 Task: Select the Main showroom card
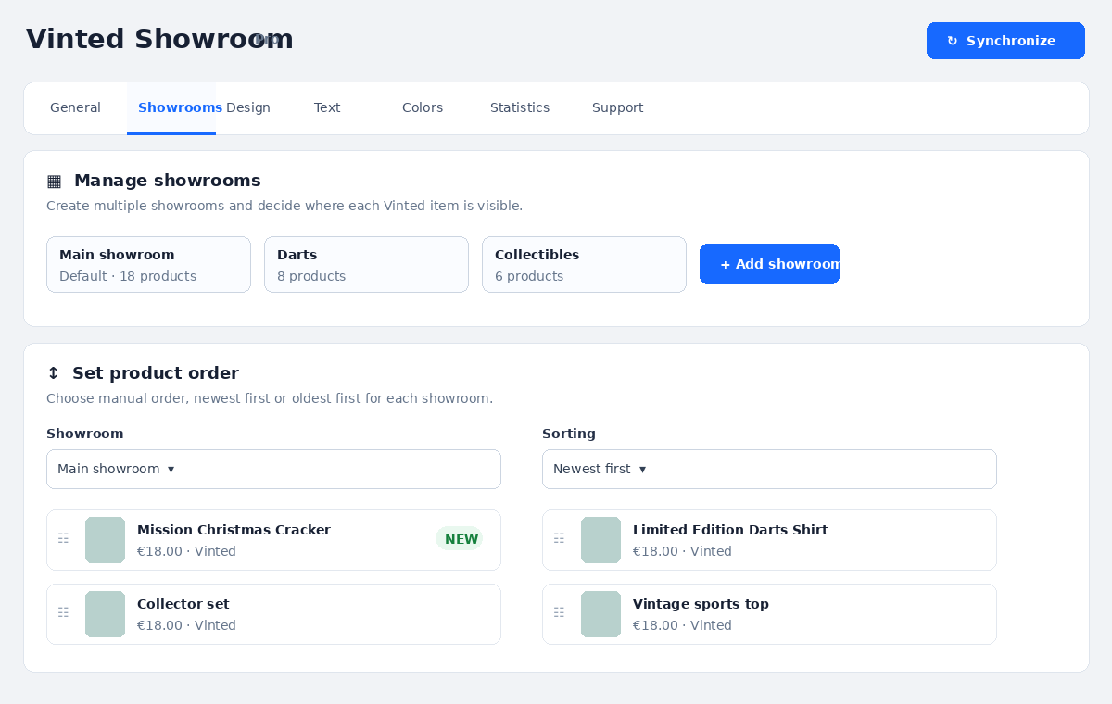coord(148,264)
